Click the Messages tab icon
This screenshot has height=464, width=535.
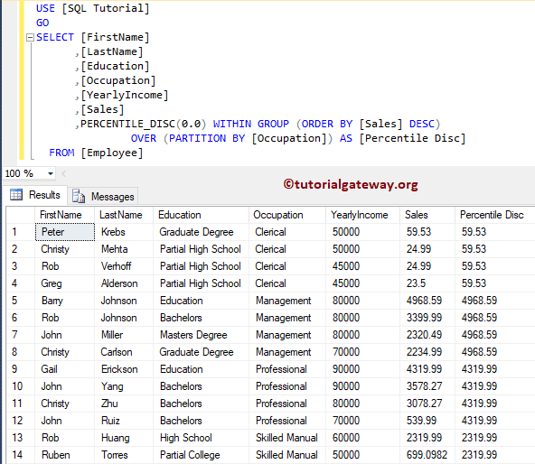click(79, 197)
